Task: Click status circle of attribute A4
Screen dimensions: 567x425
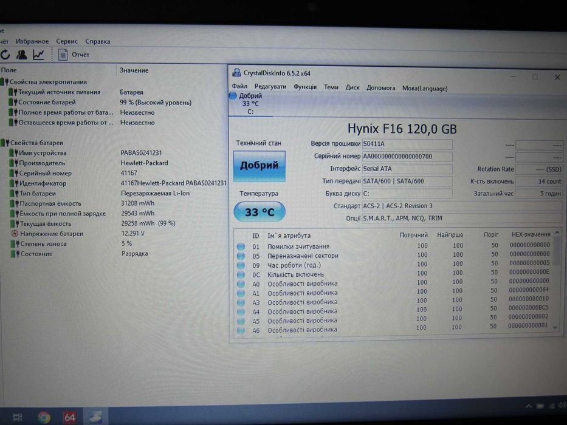Action: pyautogui.click(x=241, y=311)
